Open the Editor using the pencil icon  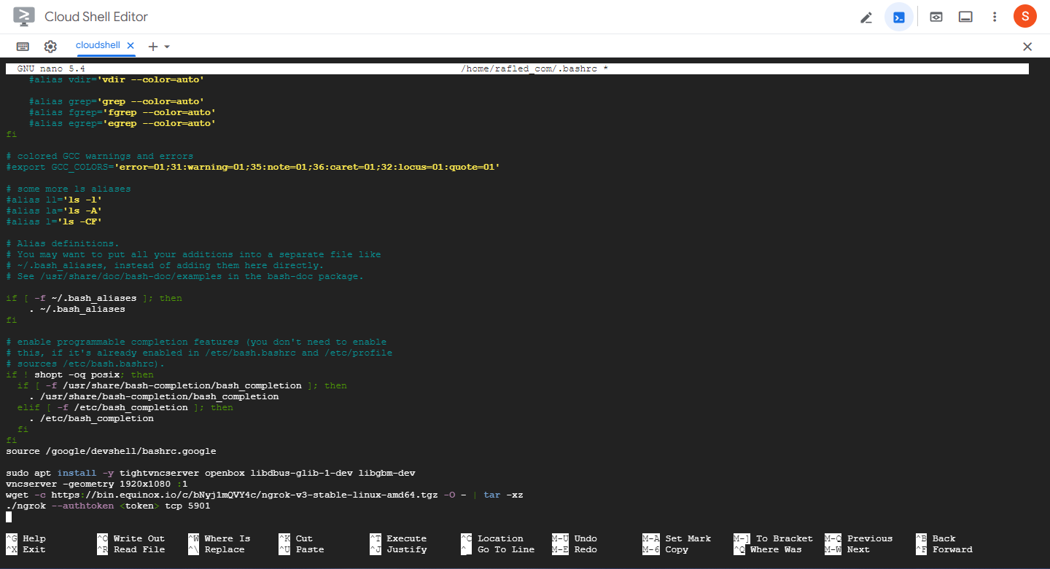(866, 16)
